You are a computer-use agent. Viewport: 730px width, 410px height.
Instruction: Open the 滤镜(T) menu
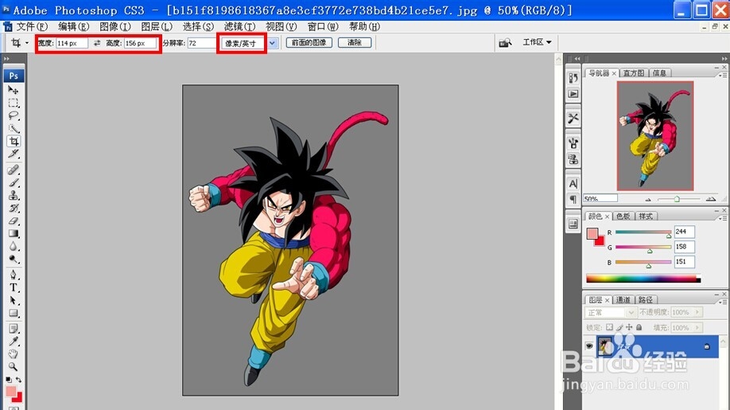[239, 26]
